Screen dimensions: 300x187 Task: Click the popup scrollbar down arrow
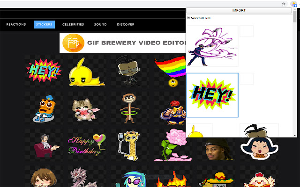click(x=295, y=135)
